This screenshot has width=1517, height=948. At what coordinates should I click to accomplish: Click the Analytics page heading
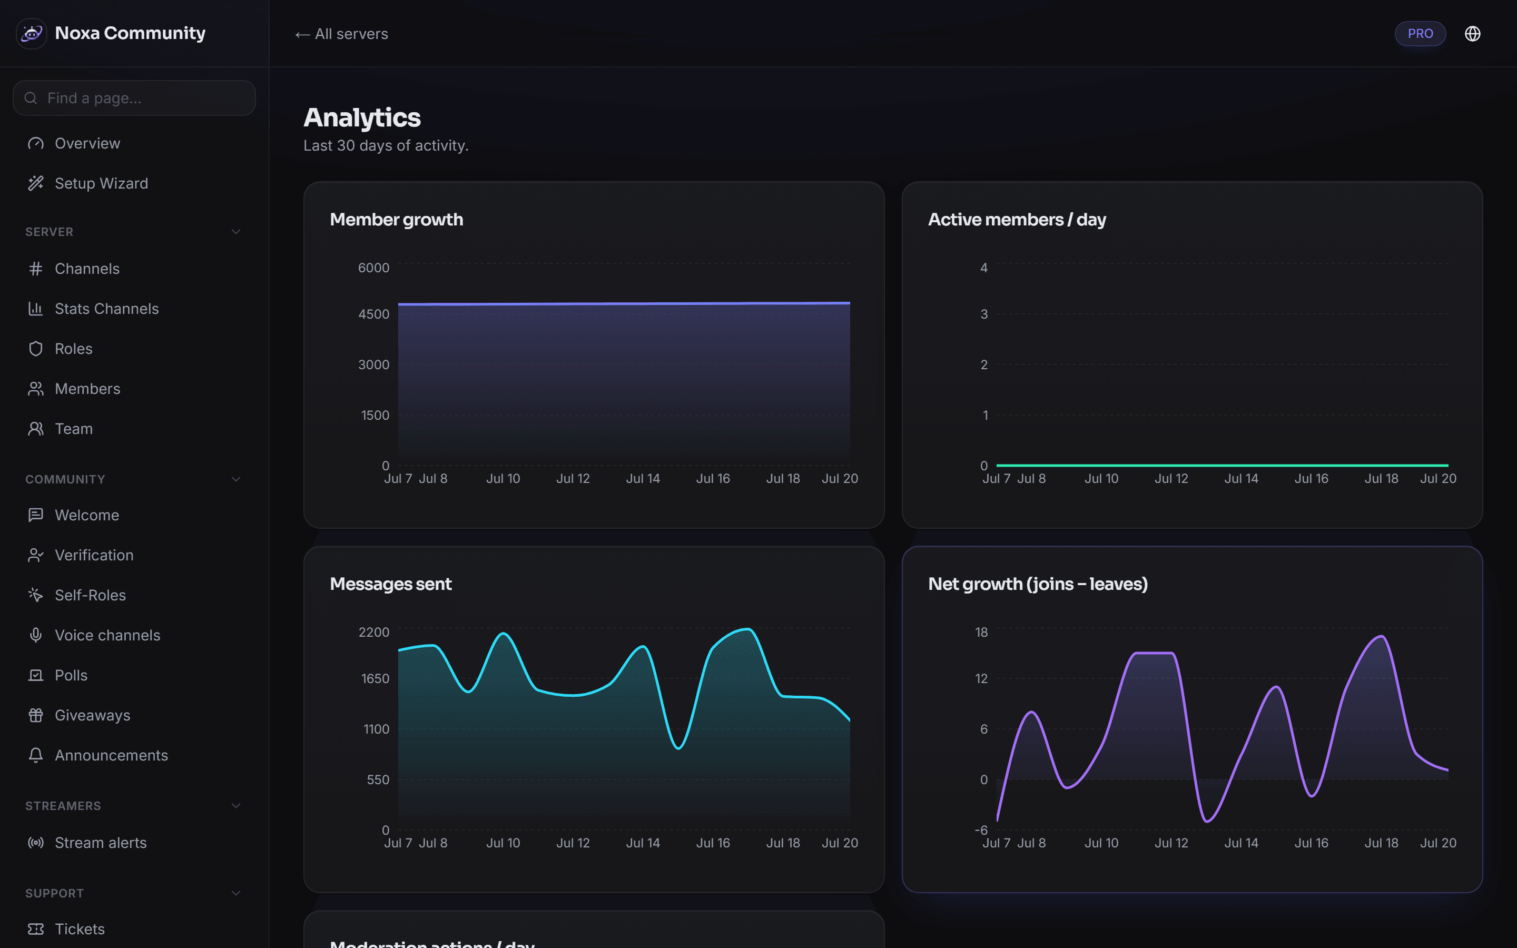click(x=362, y=118)
